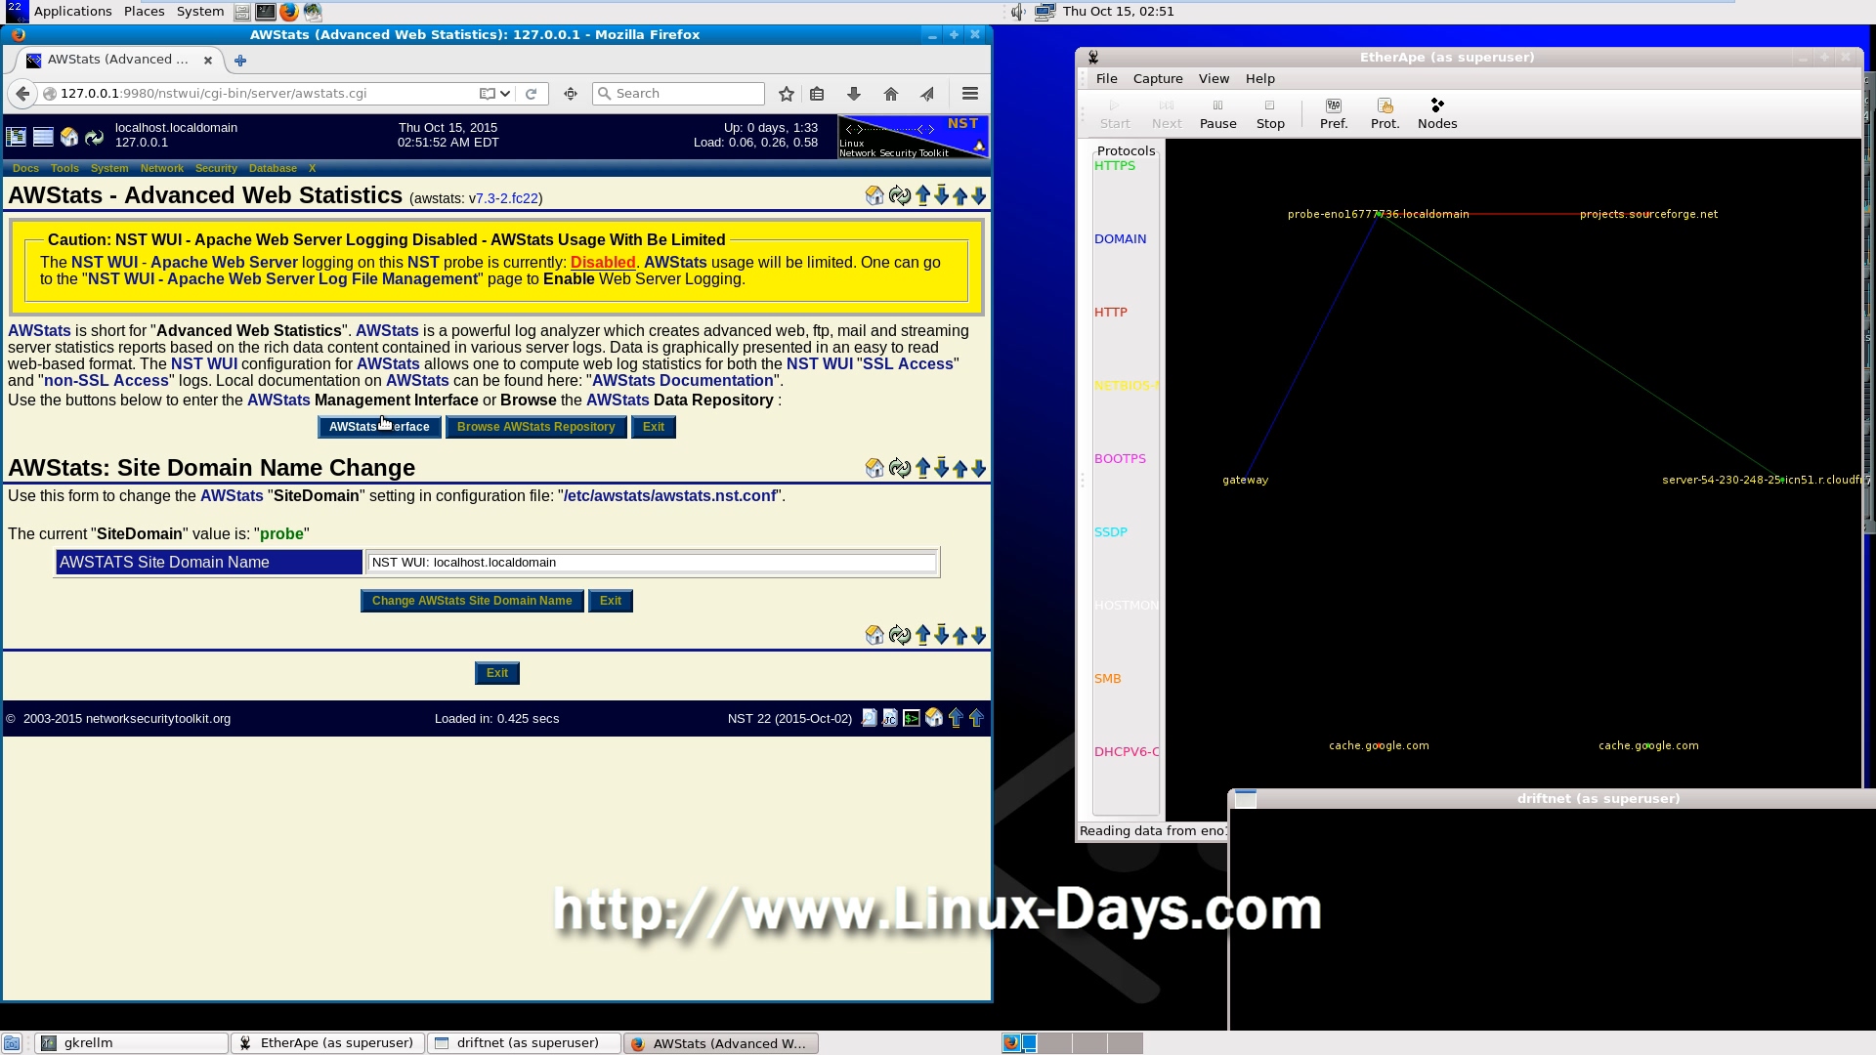Image resolution: width=1876 pixels, height=1055 pixels.
Task: Click the bottom centered Exit button
Action: pos(497,673)
